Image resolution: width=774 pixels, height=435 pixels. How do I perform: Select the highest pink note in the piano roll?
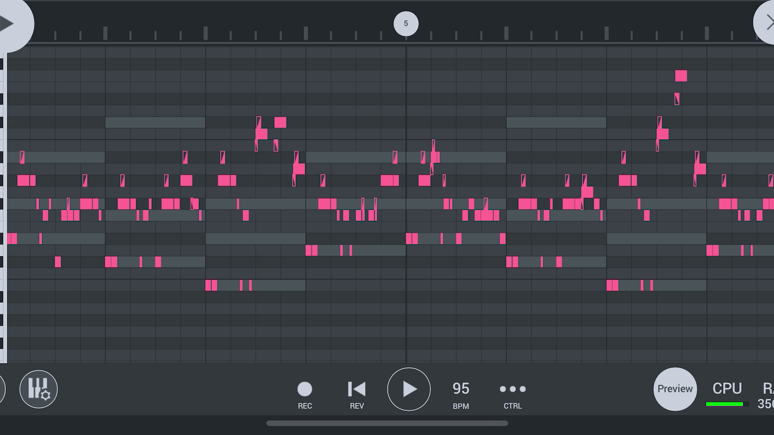click(681, 75)
